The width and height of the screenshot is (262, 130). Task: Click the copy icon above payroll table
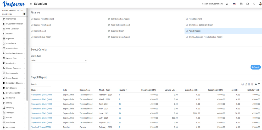[243, 84]
